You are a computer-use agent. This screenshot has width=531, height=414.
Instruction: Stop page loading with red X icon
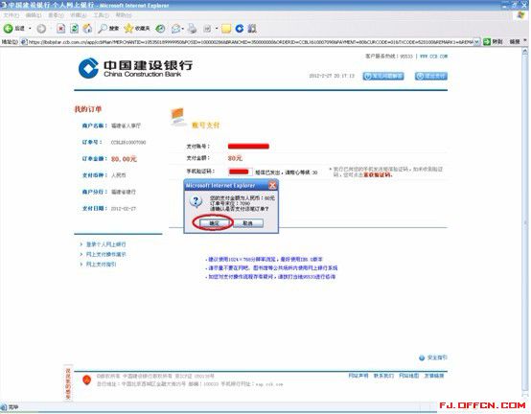60,29
